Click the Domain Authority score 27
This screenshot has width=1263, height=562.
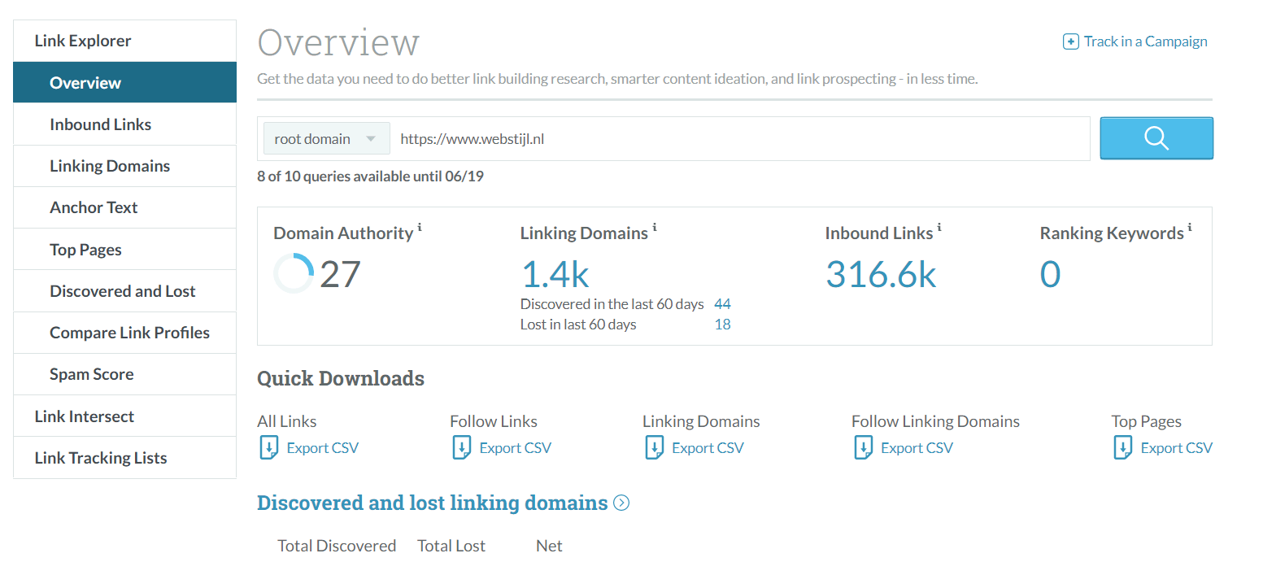click(340, 274)
